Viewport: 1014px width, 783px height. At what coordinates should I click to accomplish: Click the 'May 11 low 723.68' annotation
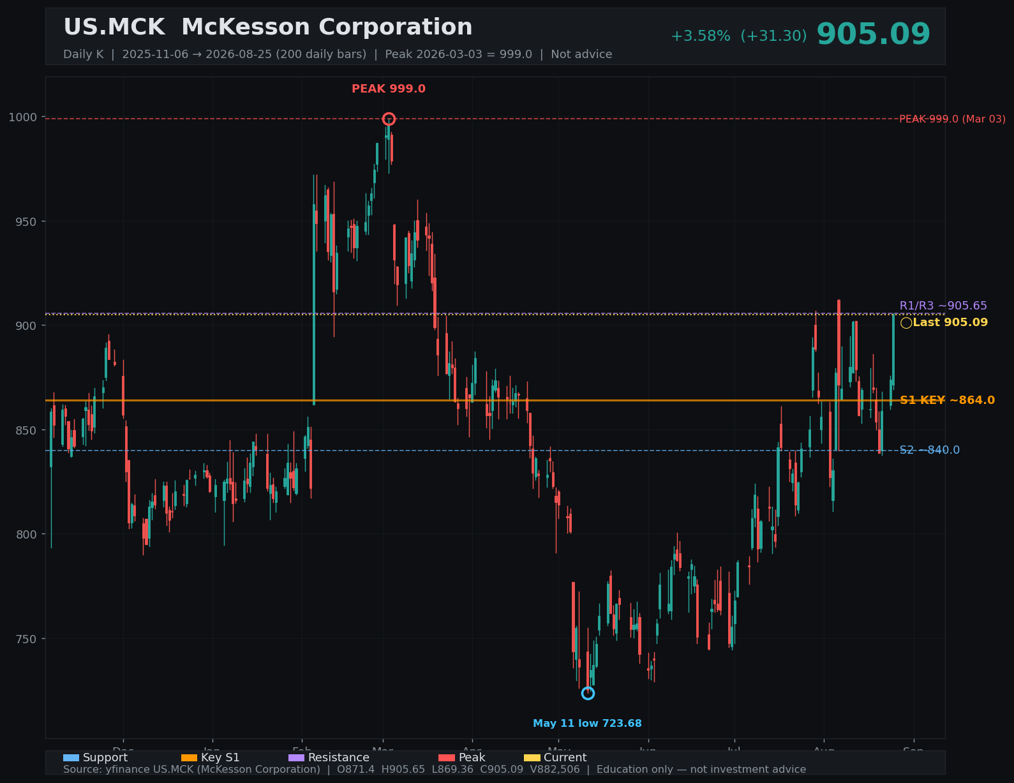tap(587, 724)
